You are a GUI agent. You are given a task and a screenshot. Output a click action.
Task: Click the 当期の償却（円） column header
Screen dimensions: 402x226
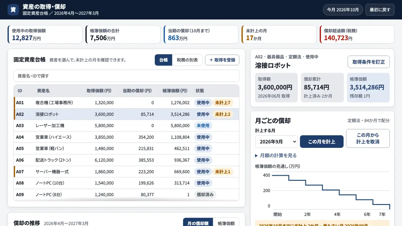pyautogui.click(x=137, y=91)
